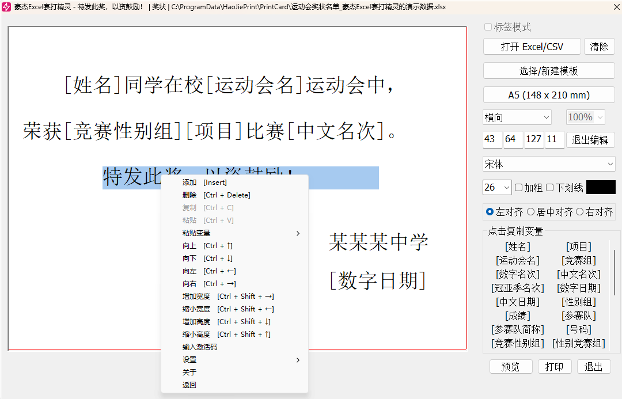Select the 右对齐 right alignment radio
Viewport: 622px width, 399px height.
point(579,212)
